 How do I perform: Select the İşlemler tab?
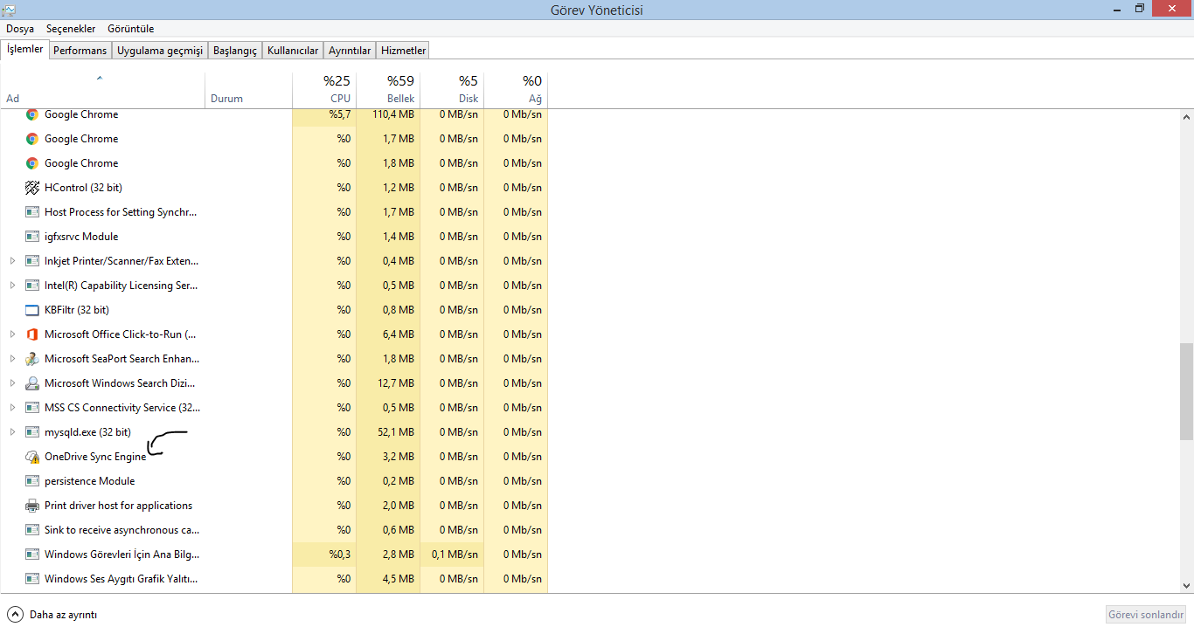24,49
